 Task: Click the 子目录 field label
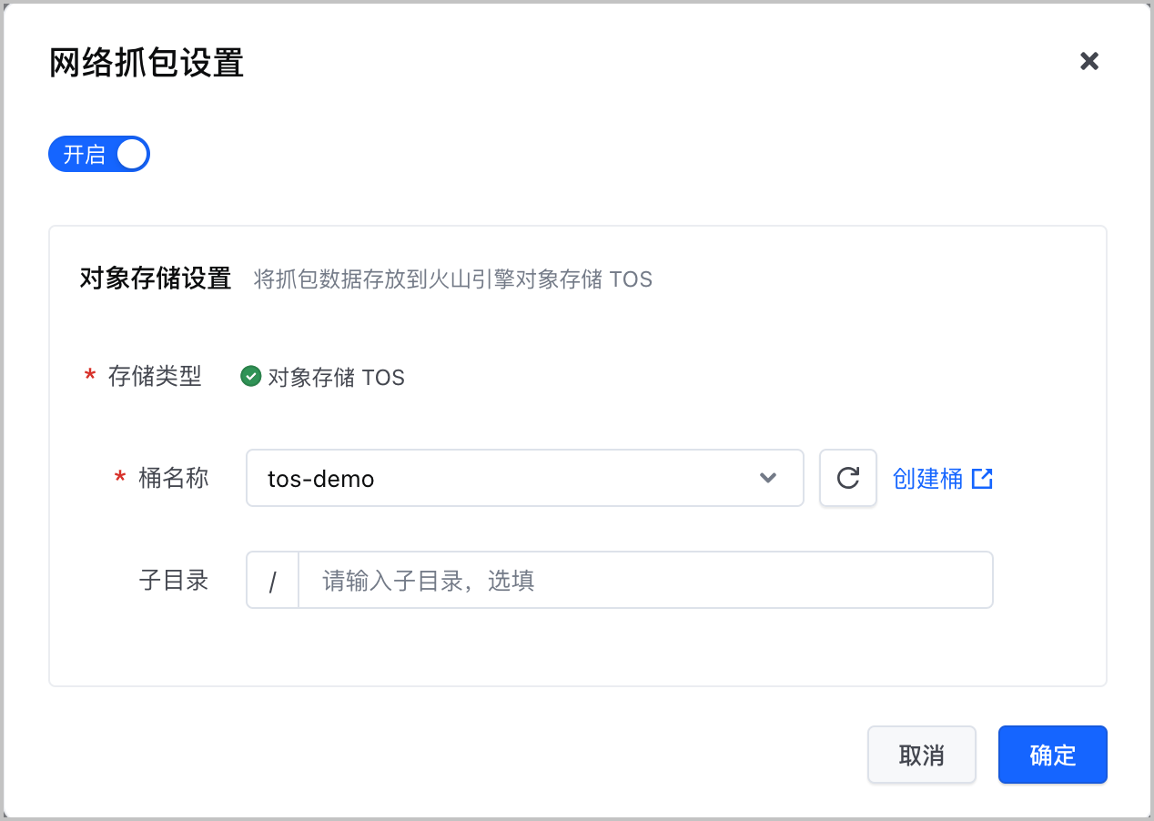click(174, 580)
